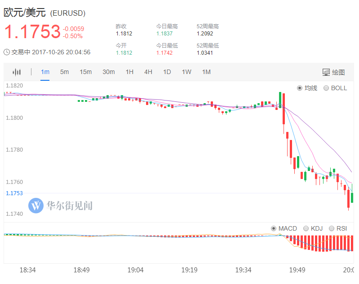Click the 19:49 time axis label
Image resolution: width=359 pixels, height=284 pixels.
[x=297, y=270]
